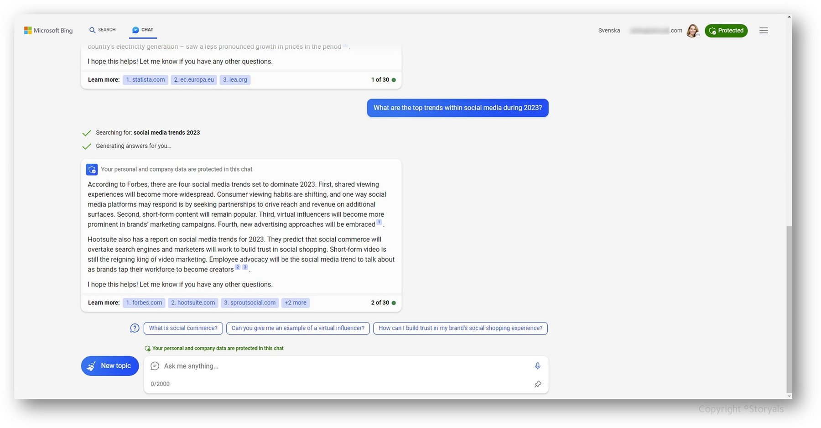Check the 2 of 30 conversation counter

(x=379, y=303)
